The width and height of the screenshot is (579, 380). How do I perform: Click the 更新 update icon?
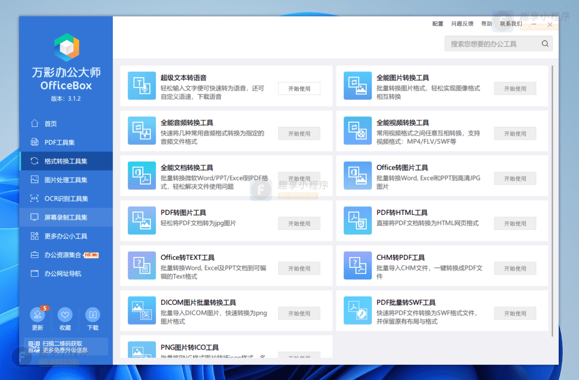pos(37,315)
